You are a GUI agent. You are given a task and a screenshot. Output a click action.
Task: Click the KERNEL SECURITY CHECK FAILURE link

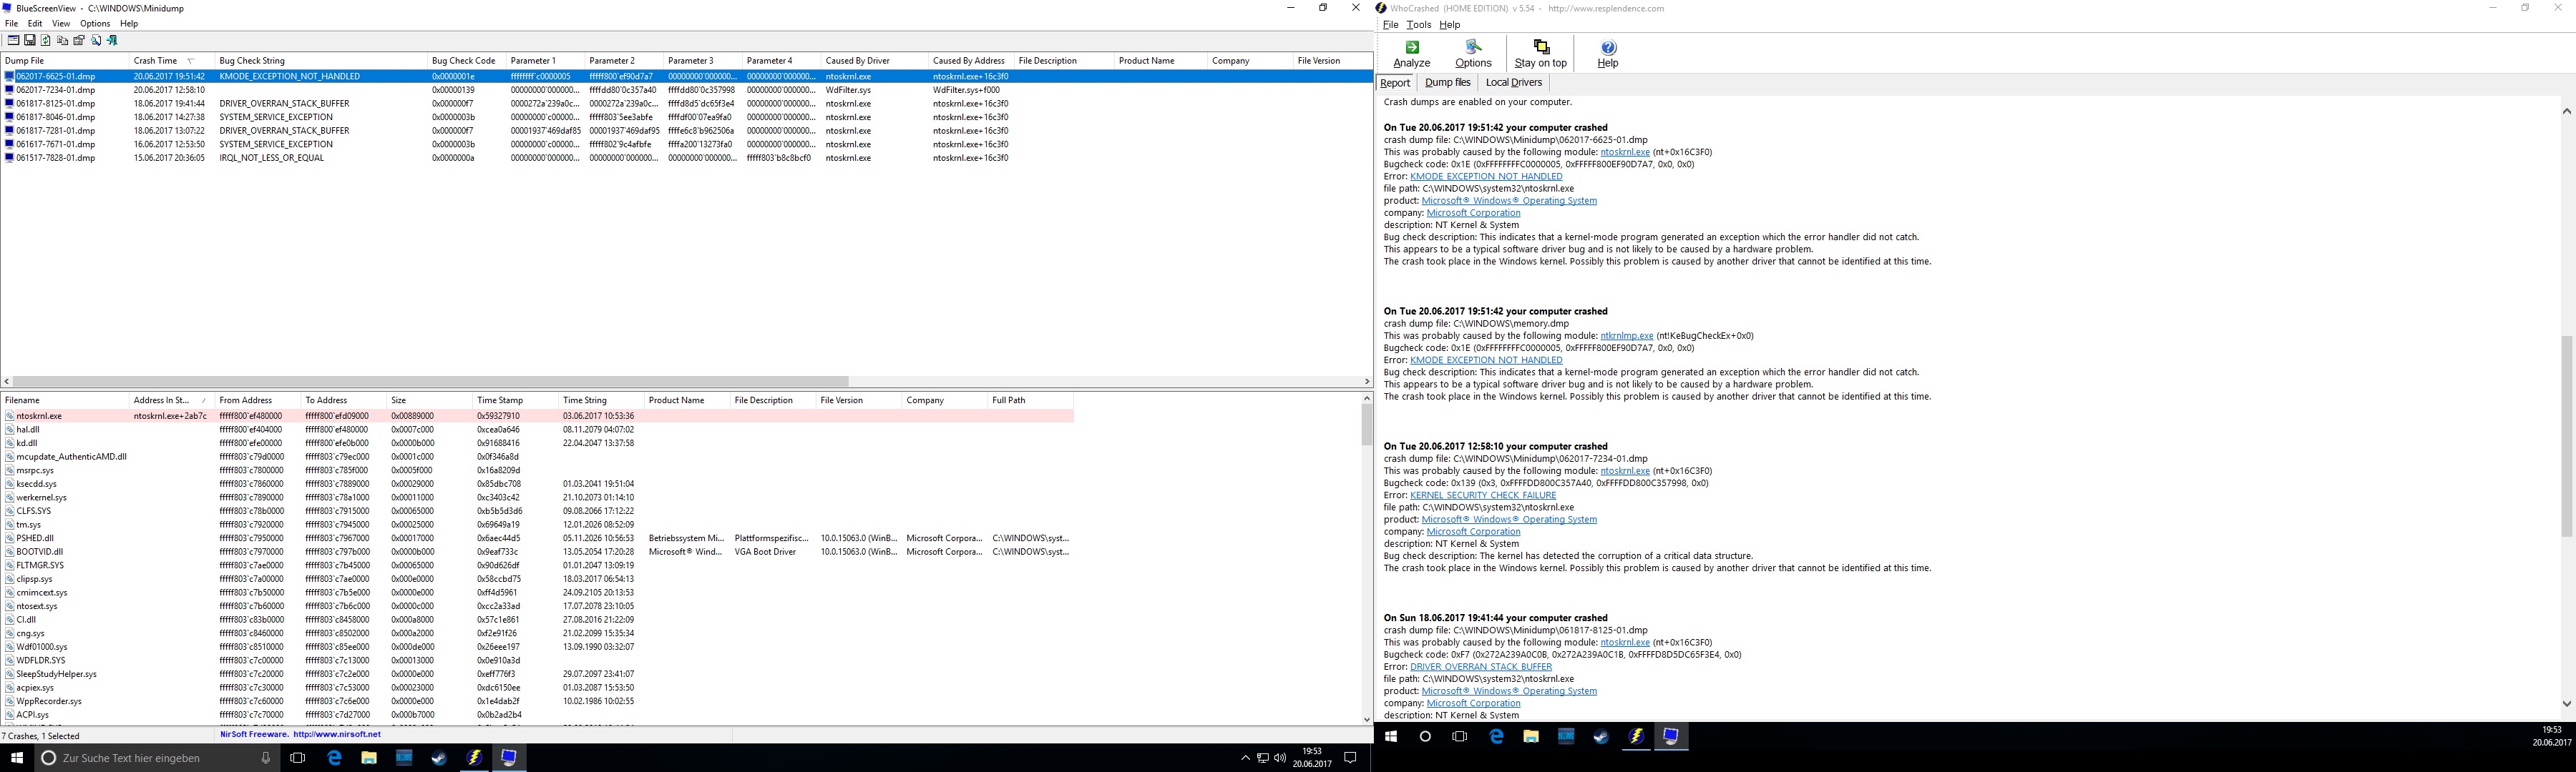(x=1482, y=495)
